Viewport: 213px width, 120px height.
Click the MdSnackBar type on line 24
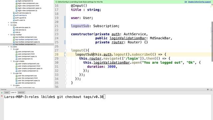pyautogui.click(x=160, y=38)
